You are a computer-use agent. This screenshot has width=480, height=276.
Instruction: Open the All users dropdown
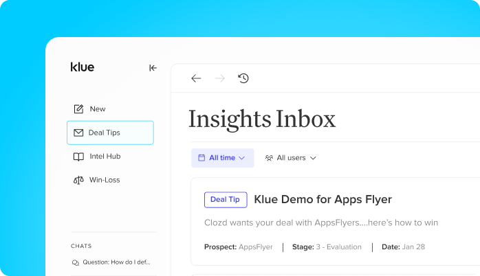pos(290,158)
